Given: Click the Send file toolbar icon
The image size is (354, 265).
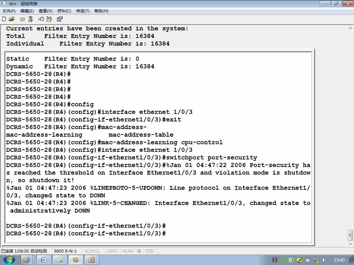Looking at the screenshot, I should 41,19.
